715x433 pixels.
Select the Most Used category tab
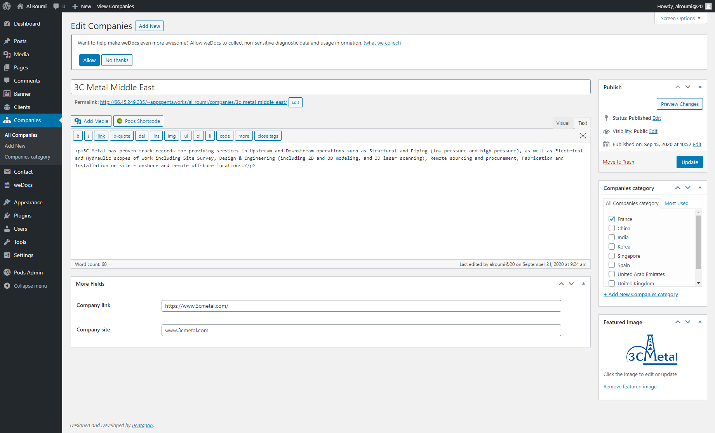(x=676, y=203)
